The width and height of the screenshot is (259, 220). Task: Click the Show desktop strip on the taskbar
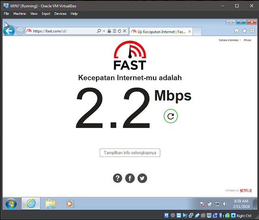coord(255,203)
